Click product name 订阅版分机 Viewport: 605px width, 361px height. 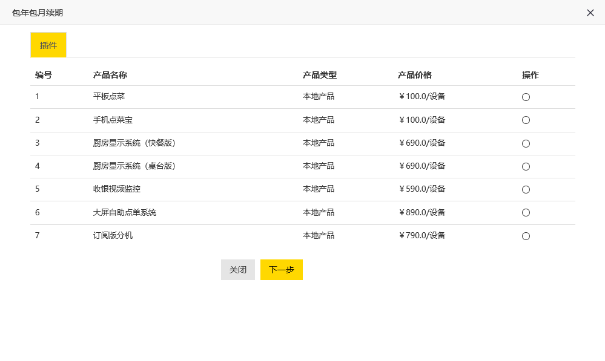(113, 235)
